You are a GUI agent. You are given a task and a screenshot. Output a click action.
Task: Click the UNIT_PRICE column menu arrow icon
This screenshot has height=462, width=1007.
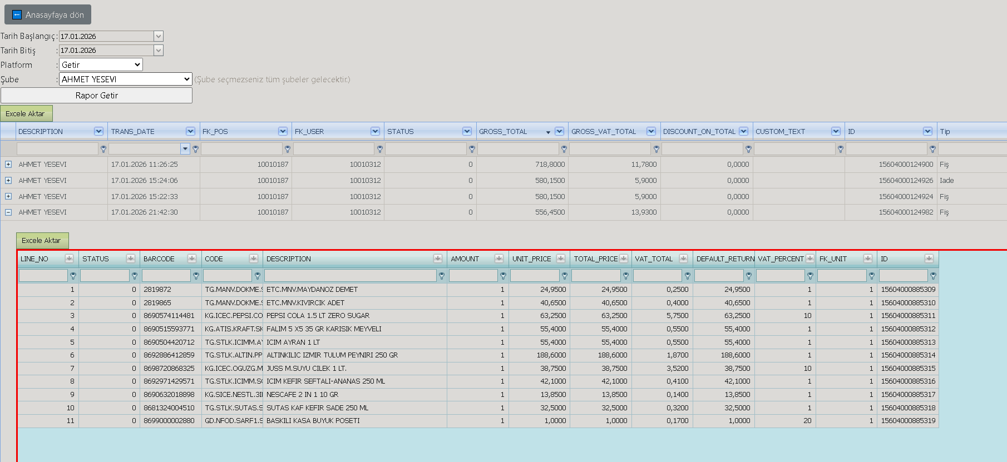click(x=560, y=259)
